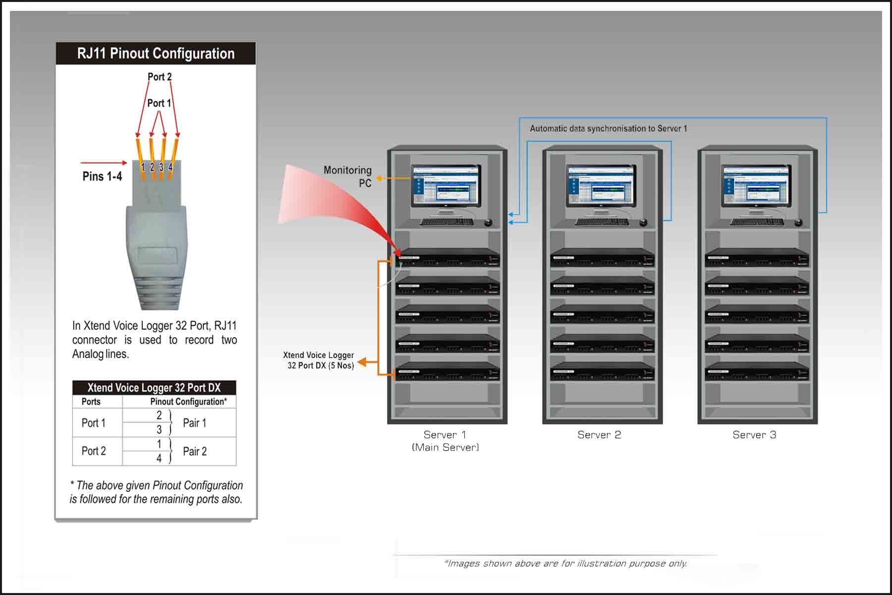Click the Pair 2 table entry

tap(195, 451)
